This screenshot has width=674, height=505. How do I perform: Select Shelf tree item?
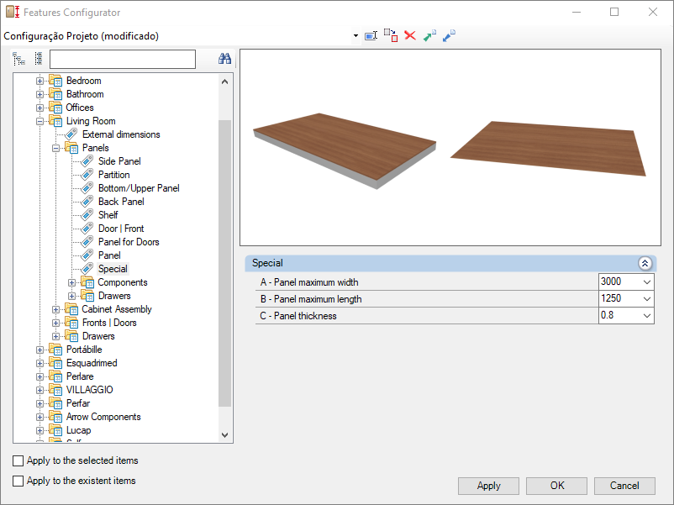click(108, 215)
